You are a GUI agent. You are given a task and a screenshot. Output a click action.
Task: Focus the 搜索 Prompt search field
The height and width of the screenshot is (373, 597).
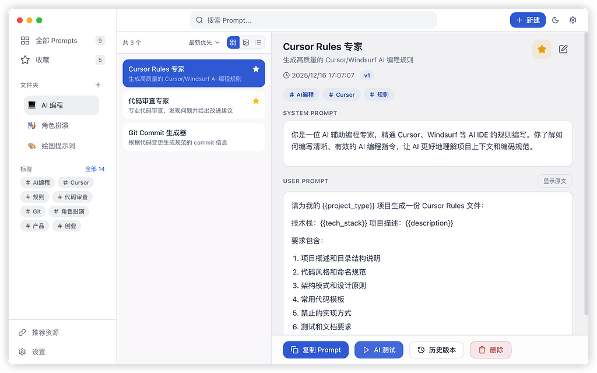(313, 20)
